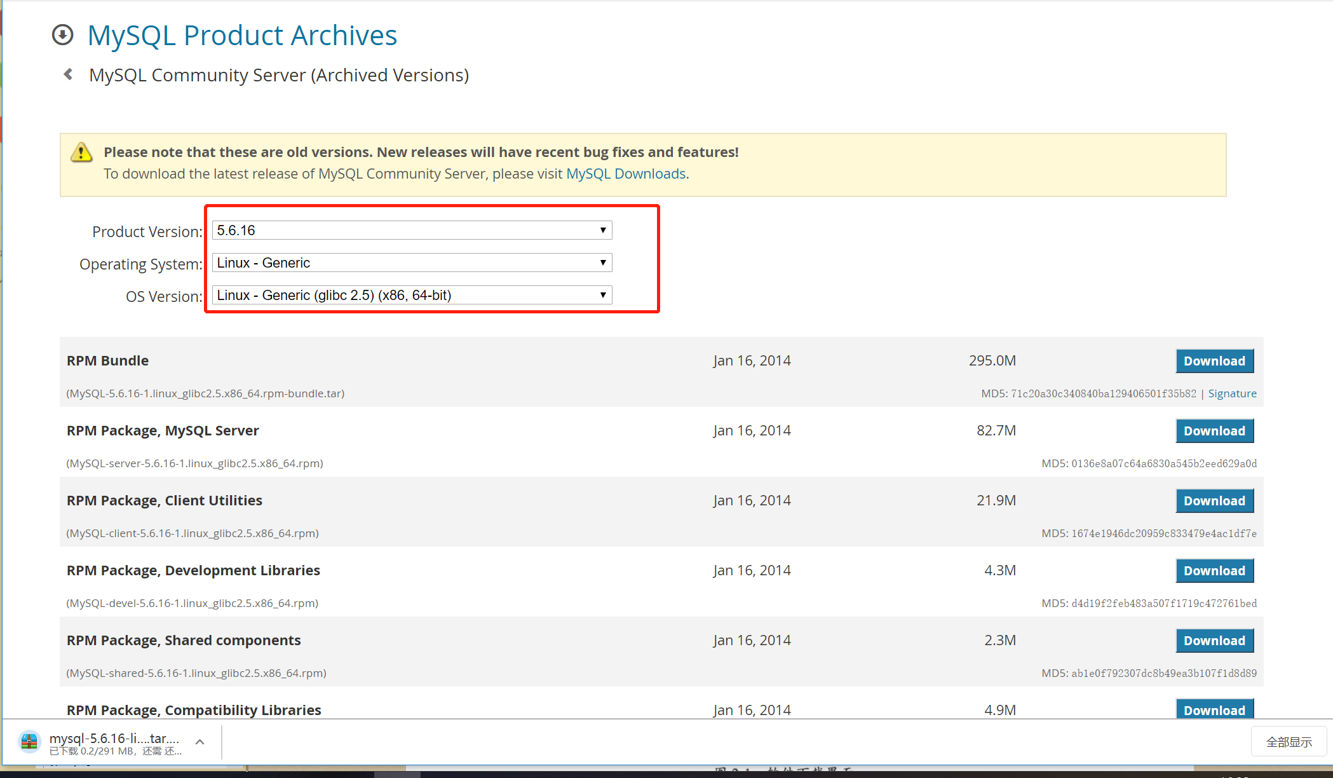This screenshot has height=778, width=1333.
Task: Click the MySQL-5.6.16-1 rpm-bundle.tar filename
Action: [x=205, y=393]
